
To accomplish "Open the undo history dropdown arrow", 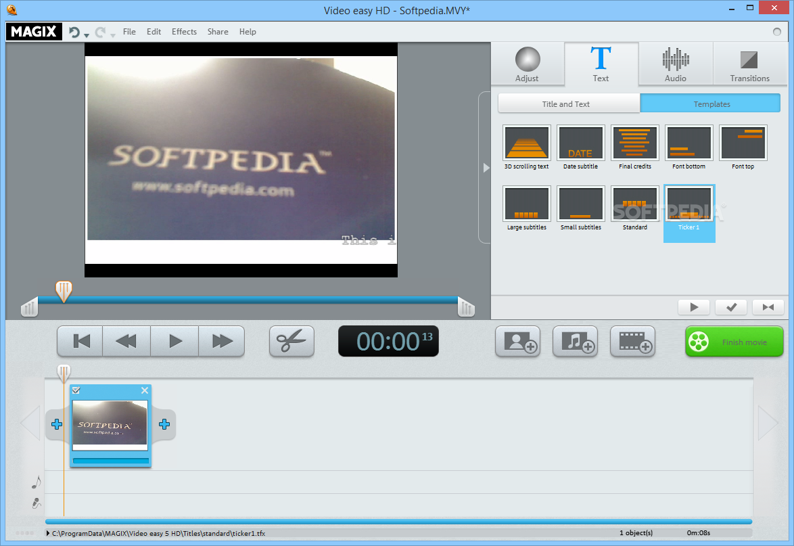I will (x=87, y=35).
